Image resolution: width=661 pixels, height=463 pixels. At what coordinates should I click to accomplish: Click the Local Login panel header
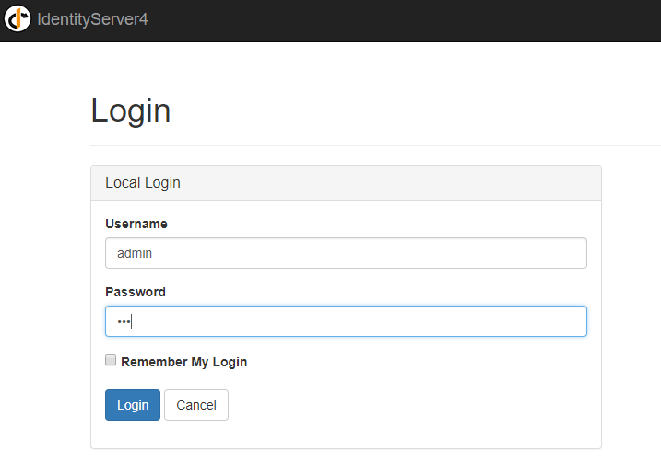143,182
